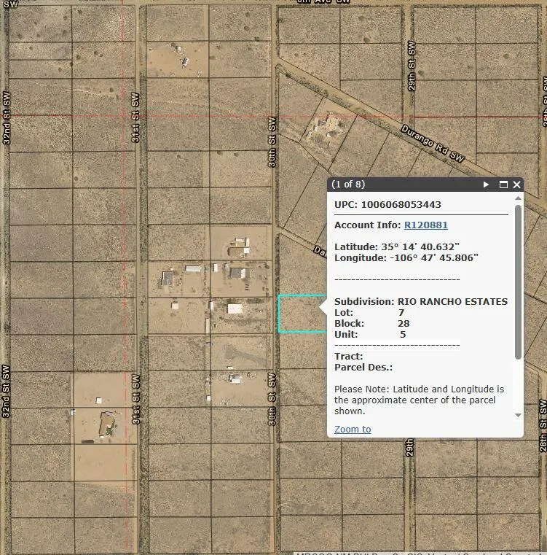Viewport: 547px width, 555px height.
Task: Click the Durango Rd SW road label
Action: [433, 143]
